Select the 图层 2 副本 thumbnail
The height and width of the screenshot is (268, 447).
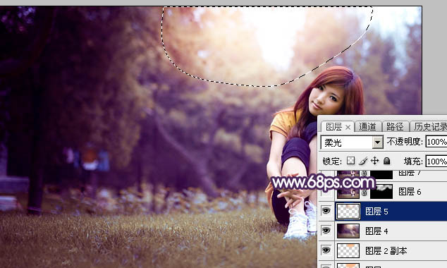[x=348, y=250]
